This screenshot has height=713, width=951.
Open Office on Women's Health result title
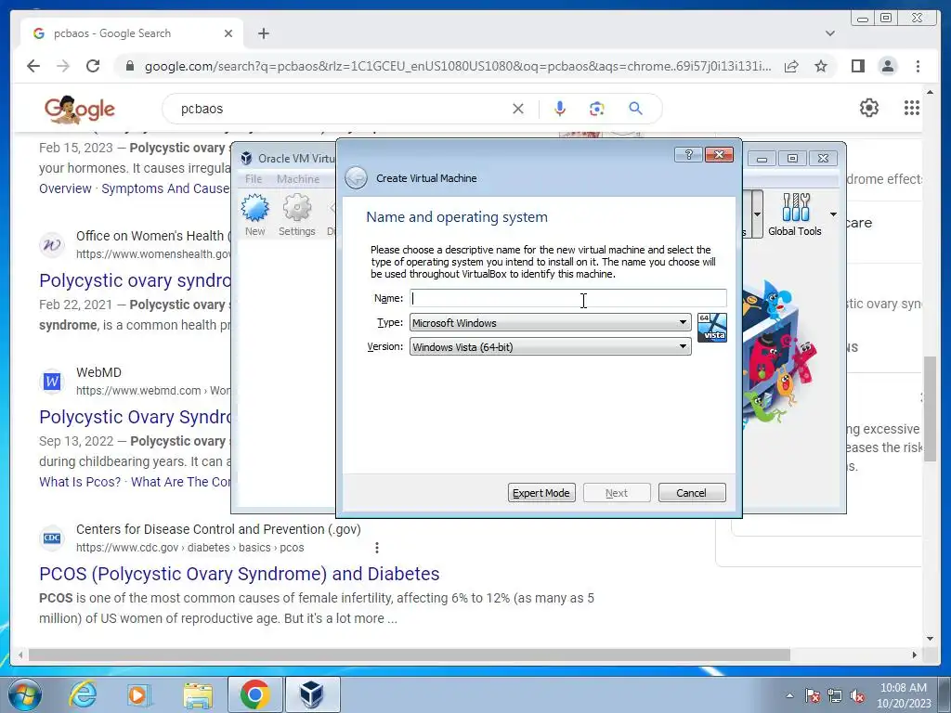point(135,280)
